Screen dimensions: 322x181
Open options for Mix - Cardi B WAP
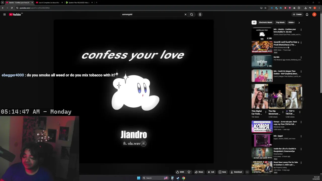click(301, 71)
